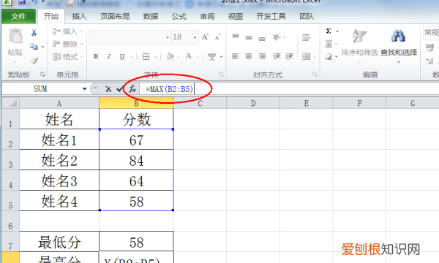Viewport: 439px width, 263px height.
Task: Open 对齐方式 dialog launcher
Action: 315,75
